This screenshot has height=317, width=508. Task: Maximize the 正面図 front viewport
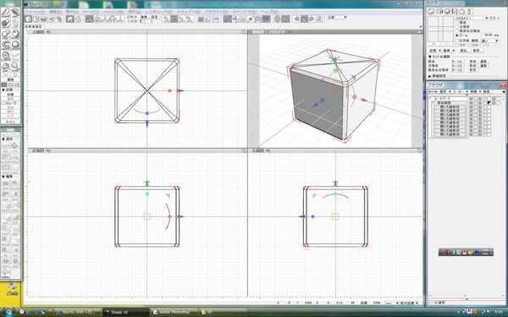244,150
